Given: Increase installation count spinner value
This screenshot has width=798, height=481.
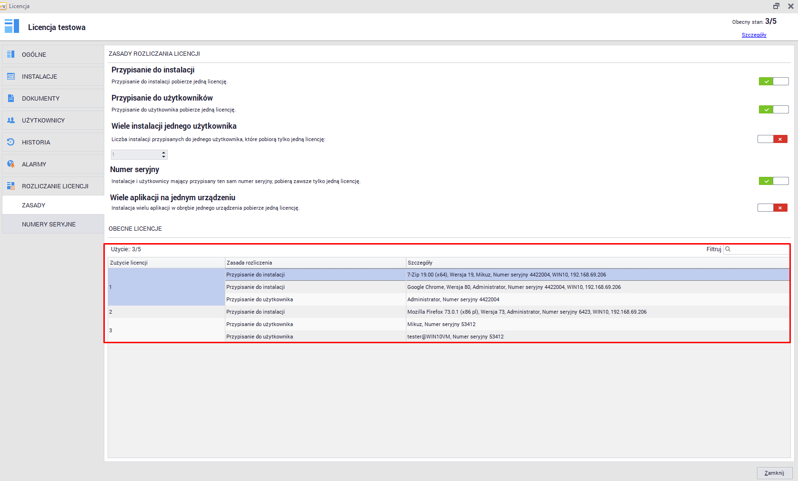Looking at the screenshot, I should click(x=164, y=153).
